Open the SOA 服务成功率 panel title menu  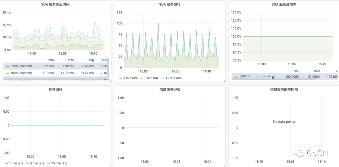[284, 4]
